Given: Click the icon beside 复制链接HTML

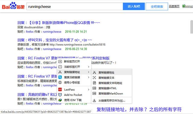Looking at the screenshot, I should (94, 88).
